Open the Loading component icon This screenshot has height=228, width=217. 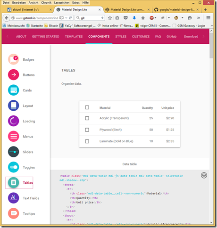pyautogui.click(x=13, y=121)
